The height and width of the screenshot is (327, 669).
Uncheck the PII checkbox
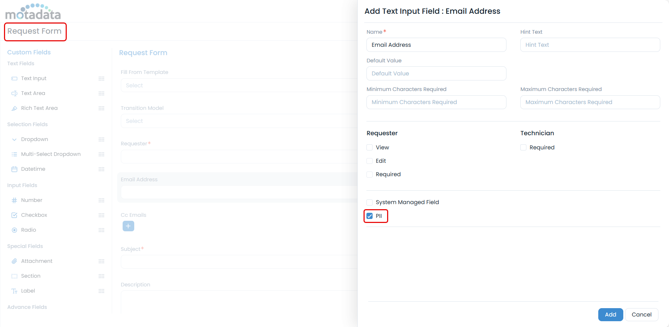point(370,216)
